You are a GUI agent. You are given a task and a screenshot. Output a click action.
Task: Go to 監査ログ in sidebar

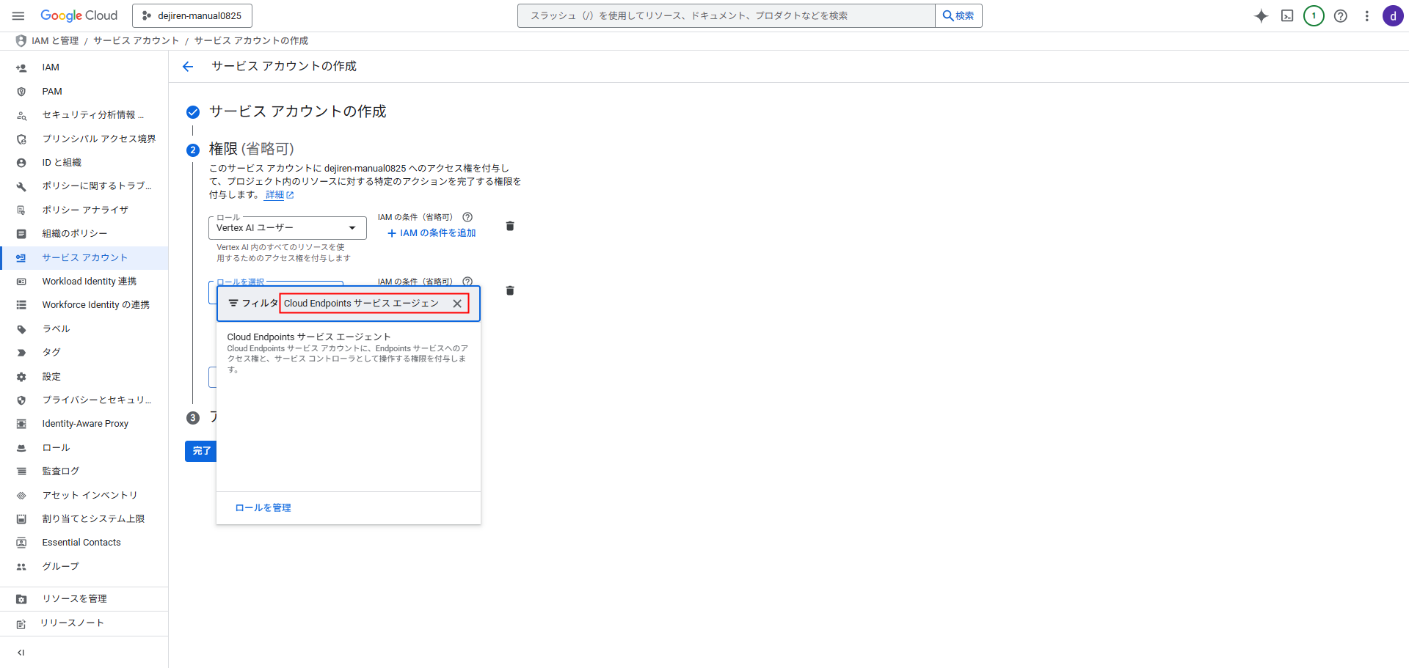tap(60, 471)
